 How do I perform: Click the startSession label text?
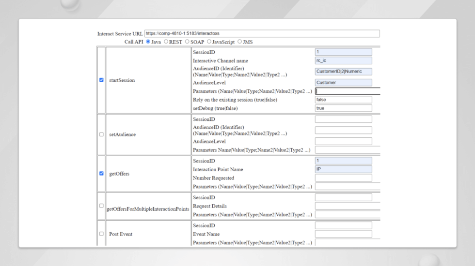(122, 80)
